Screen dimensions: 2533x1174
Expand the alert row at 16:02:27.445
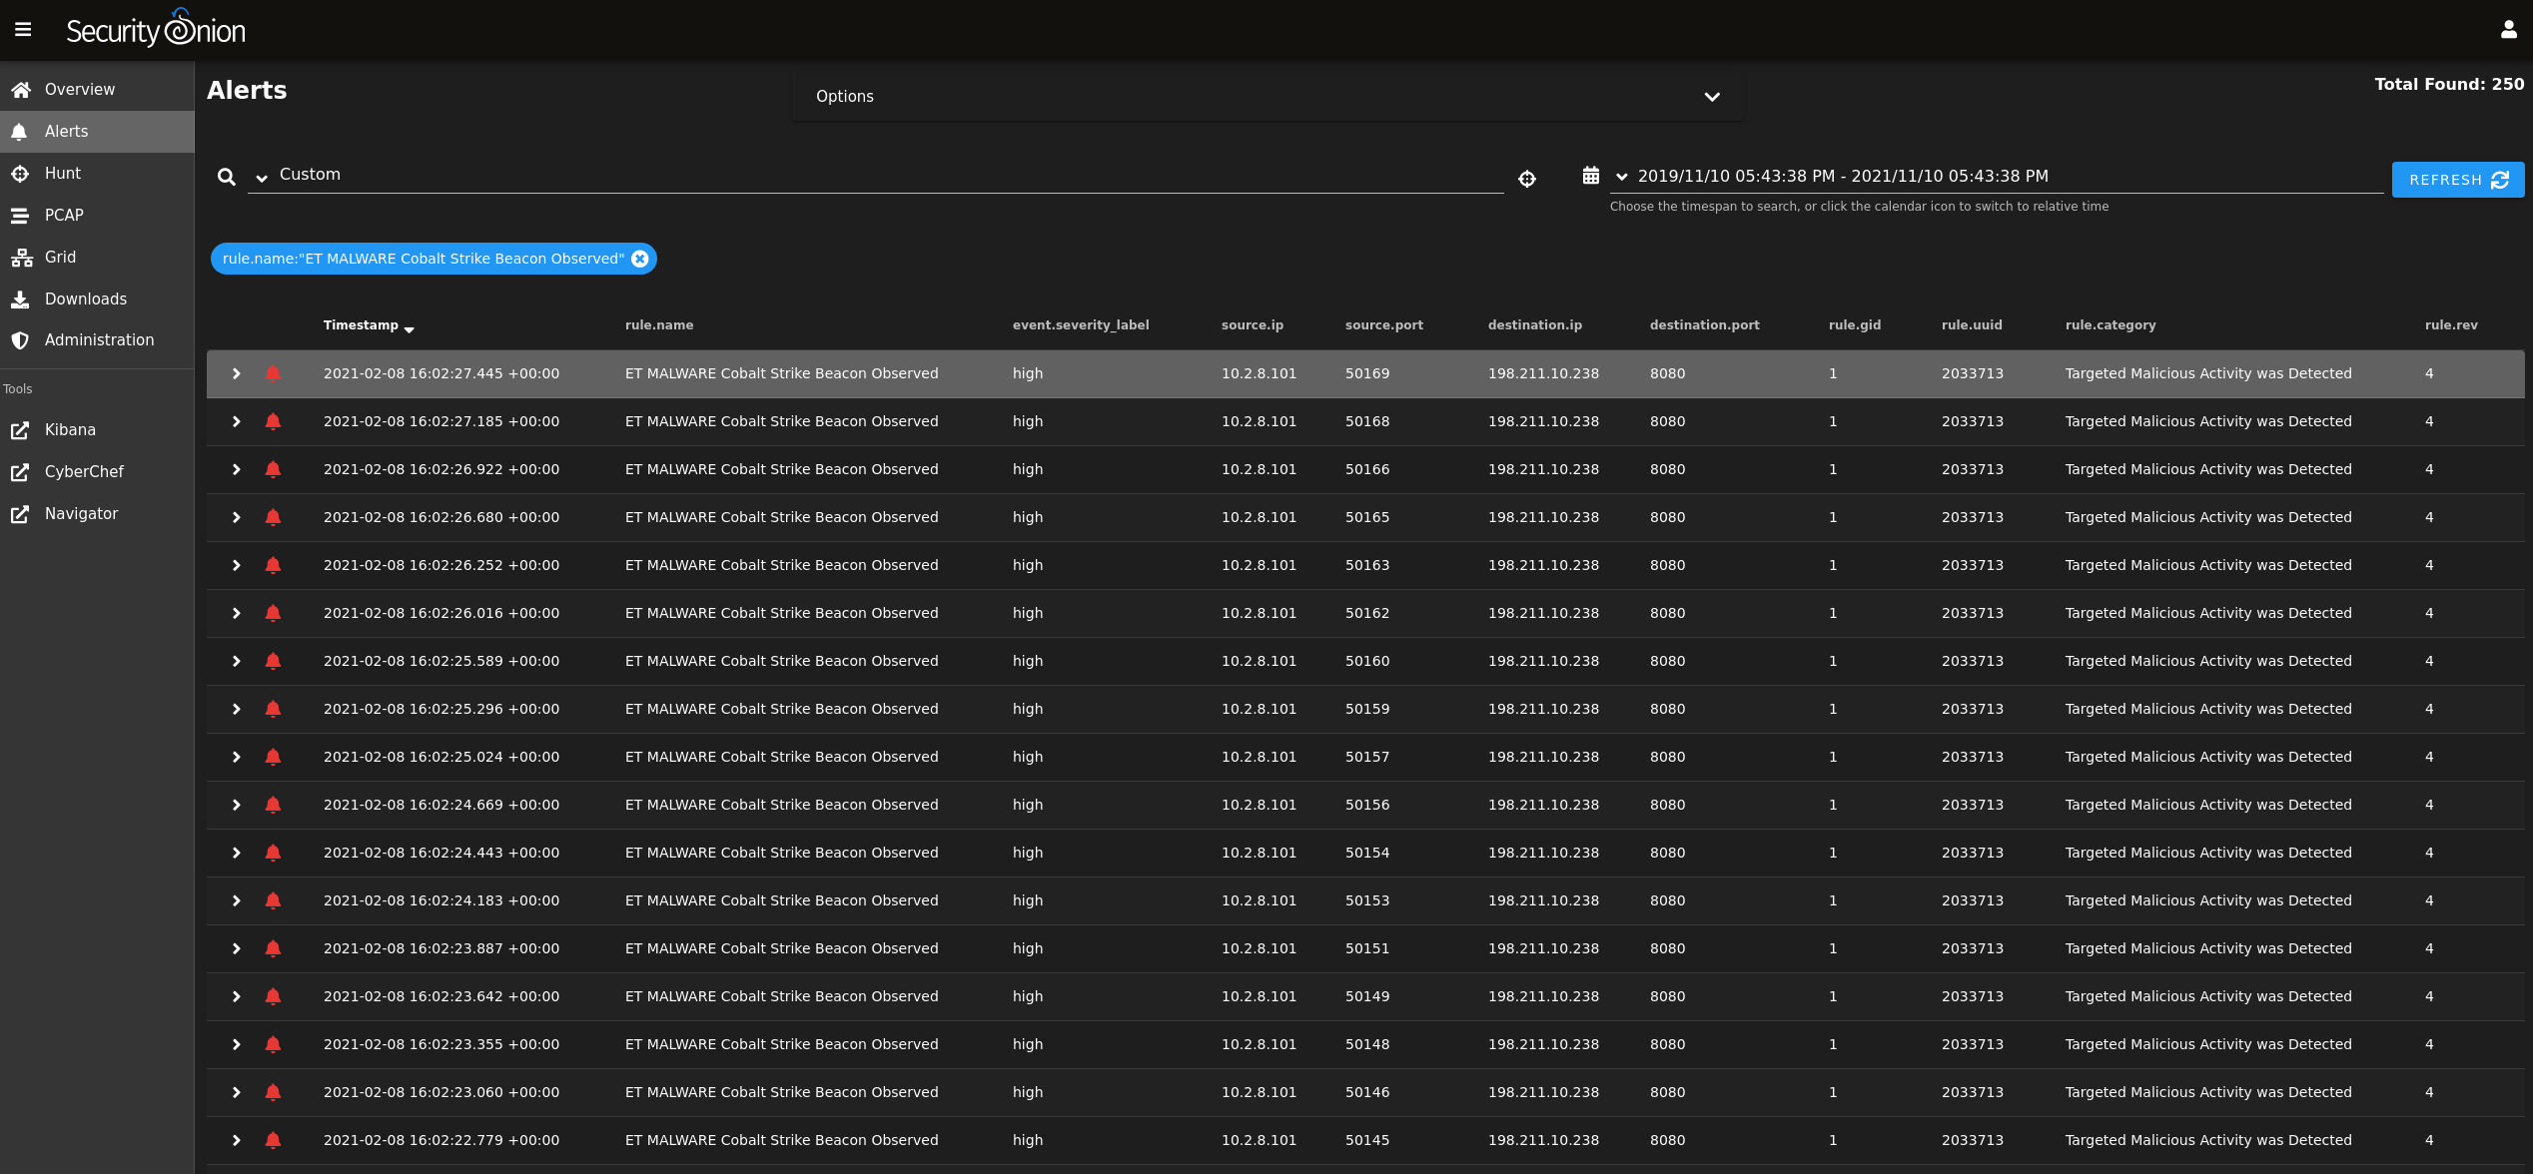point(237,373)
